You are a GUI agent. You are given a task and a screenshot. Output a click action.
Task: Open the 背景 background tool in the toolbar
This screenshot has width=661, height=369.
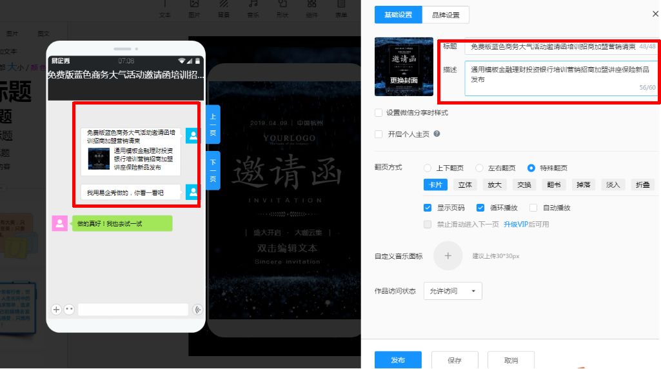223,8
